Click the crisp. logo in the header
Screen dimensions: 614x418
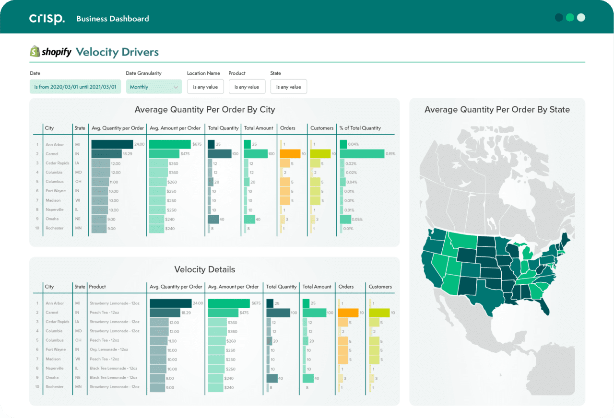point(47,18)
